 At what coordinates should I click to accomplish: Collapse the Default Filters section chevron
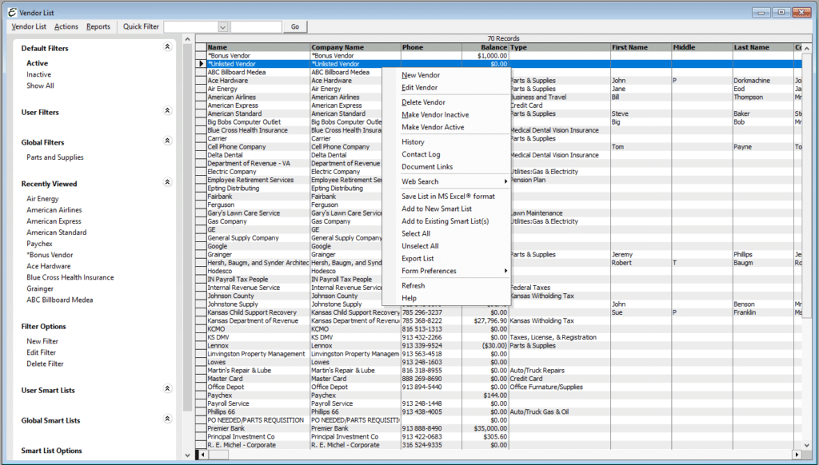(167, 47)
